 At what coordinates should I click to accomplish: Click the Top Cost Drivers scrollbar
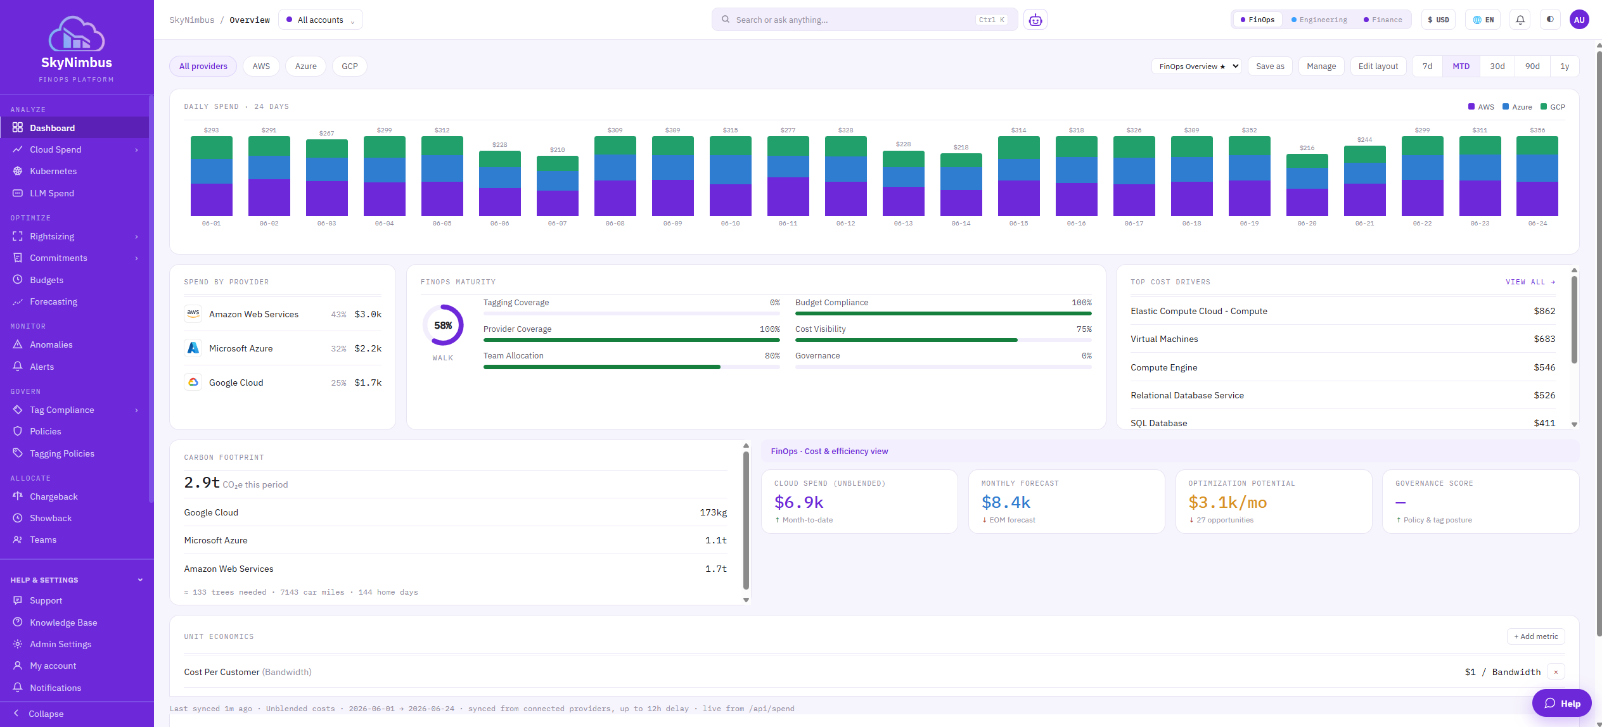(x=1574, y=319)
